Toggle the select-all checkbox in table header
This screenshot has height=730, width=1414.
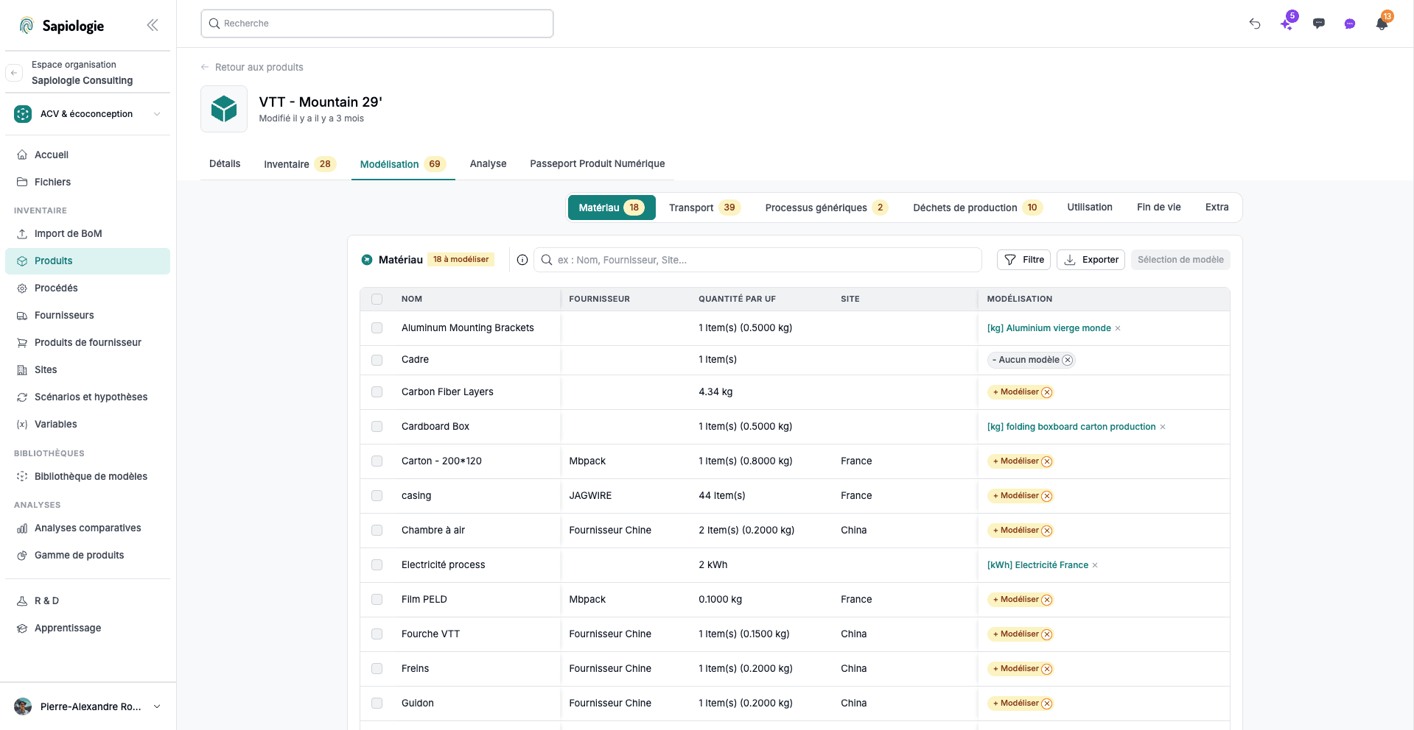pyautogui.click(x=377, y=299)
